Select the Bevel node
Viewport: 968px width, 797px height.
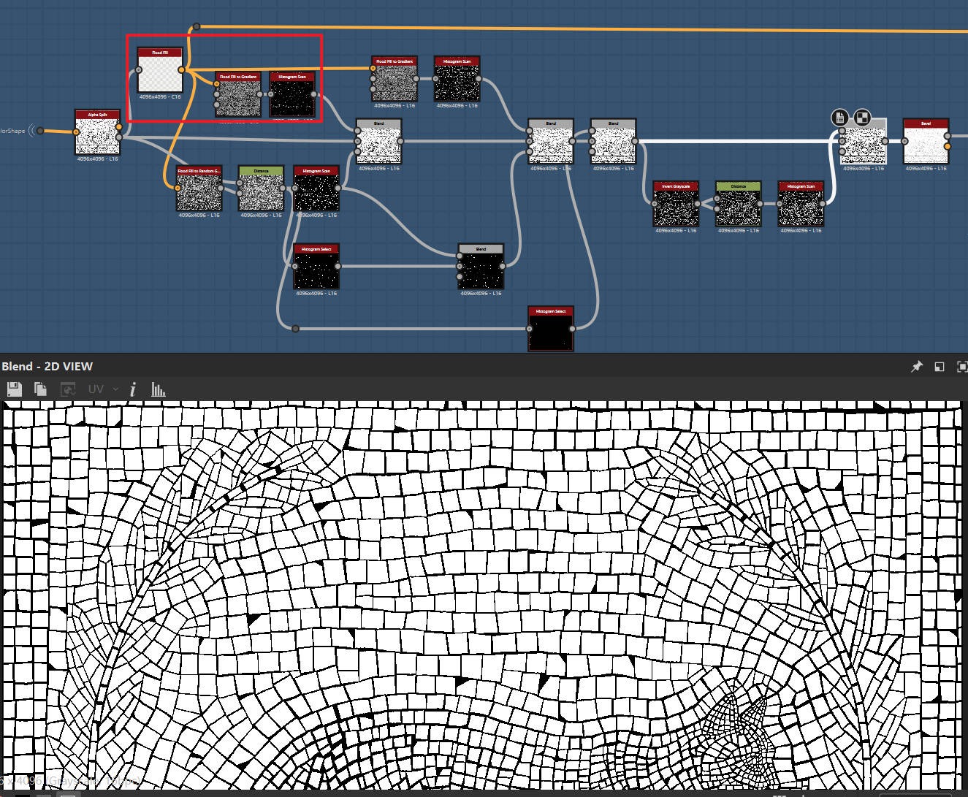(x=926, y=145)
